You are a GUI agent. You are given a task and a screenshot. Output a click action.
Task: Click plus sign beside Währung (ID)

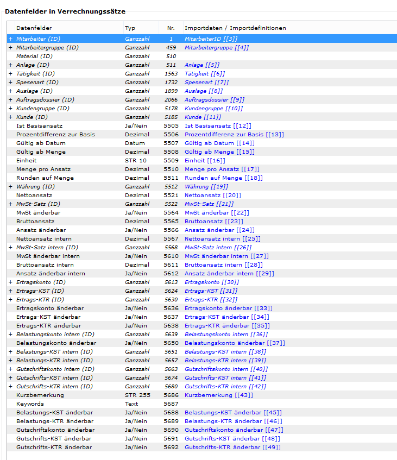(x=10, y=187)
